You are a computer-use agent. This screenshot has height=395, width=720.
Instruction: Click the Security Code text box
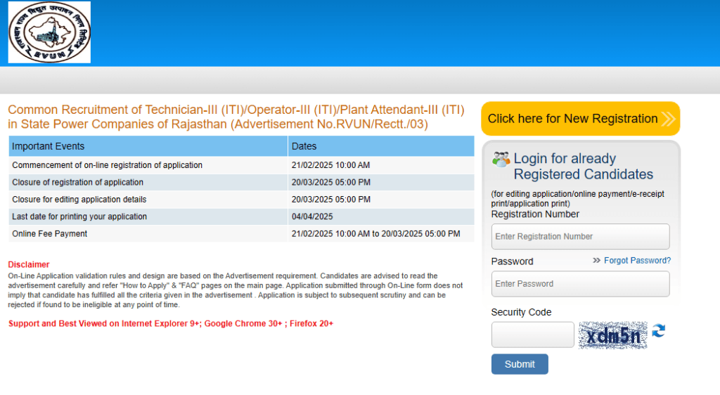(x=533, y=335)
